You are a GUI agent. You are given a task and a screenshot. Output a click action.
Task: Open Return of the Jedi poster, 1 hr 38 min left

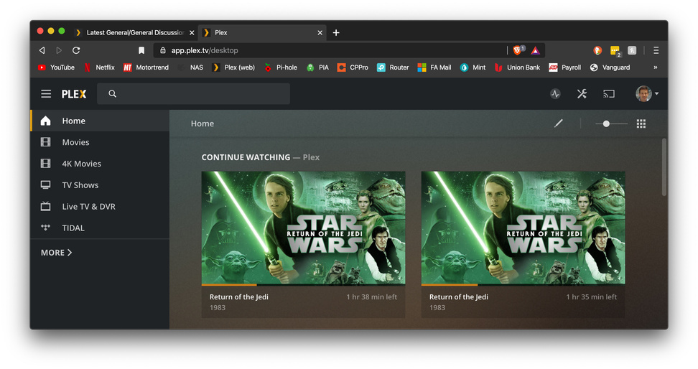point(303,228)
